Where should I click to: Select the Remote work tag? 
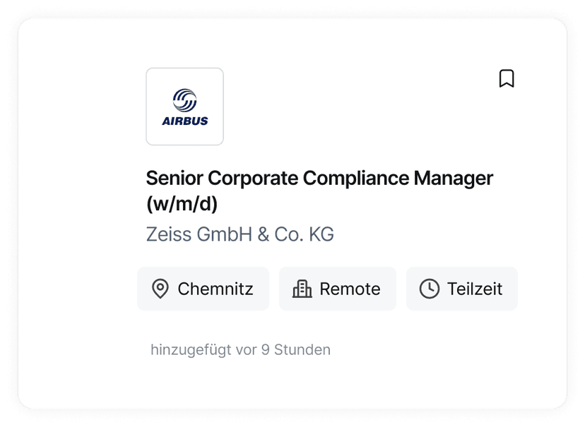pos(337,289)
